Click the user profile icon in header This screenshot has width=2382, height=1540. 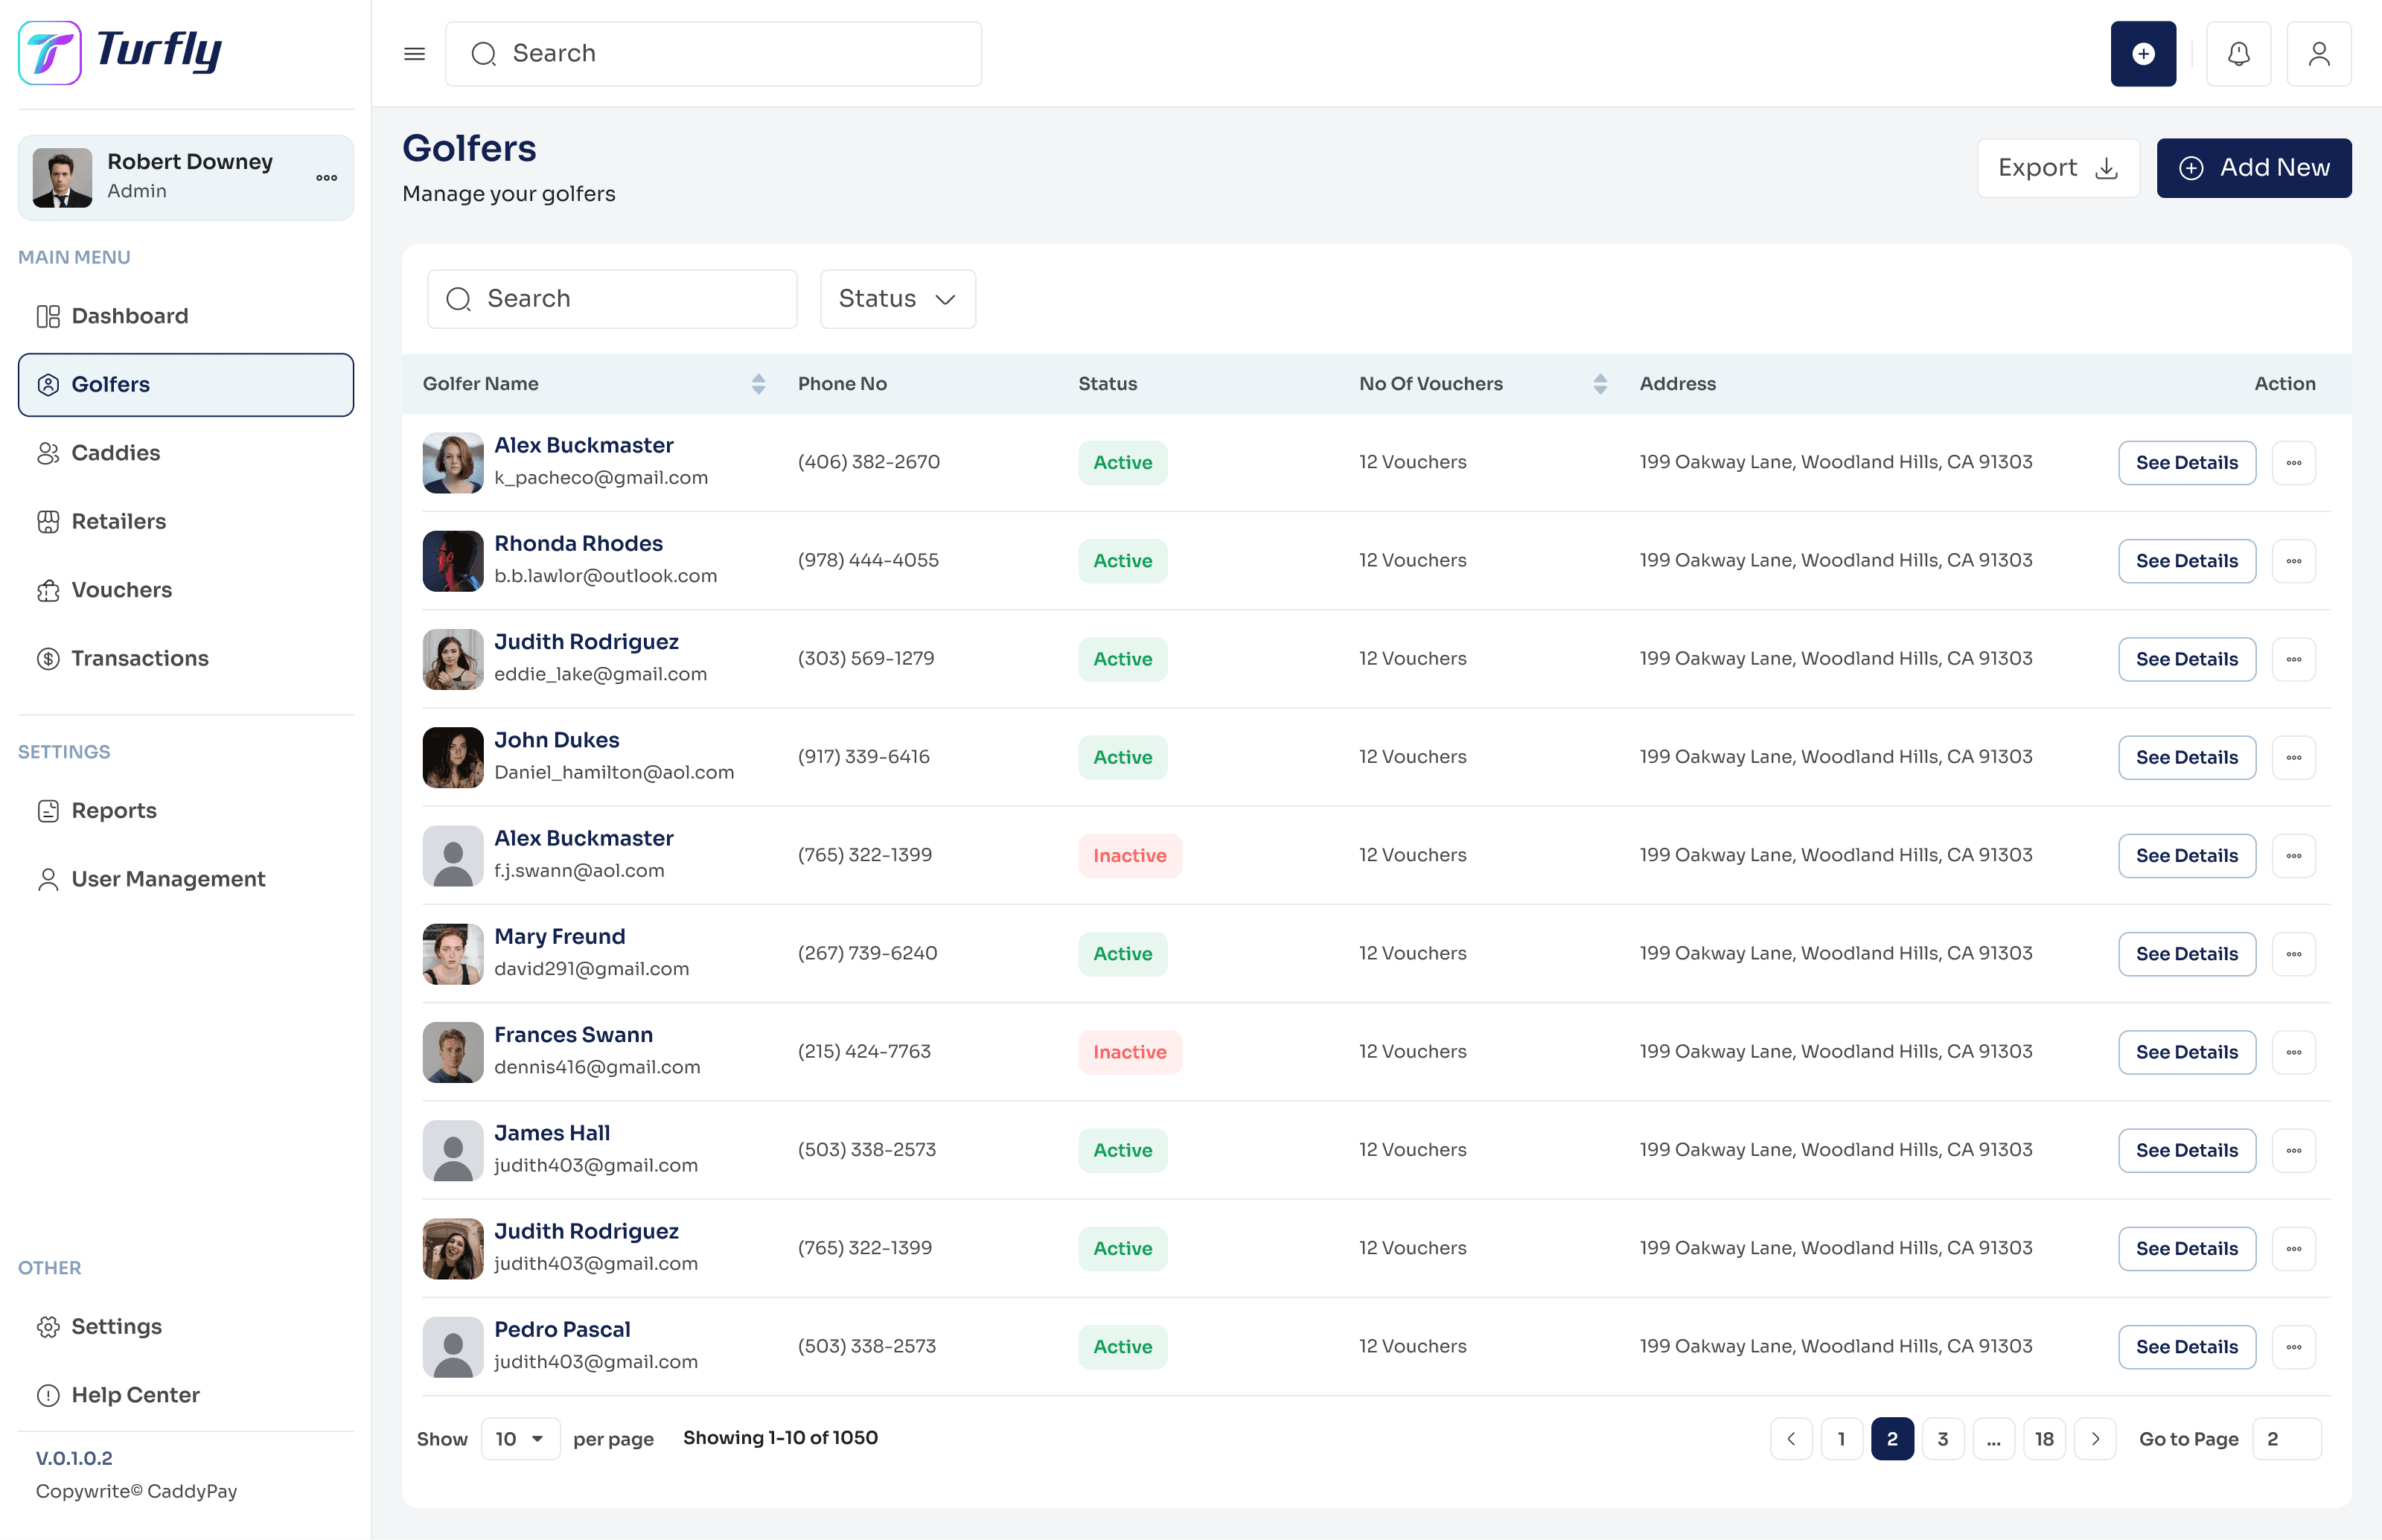(2318, 54)
